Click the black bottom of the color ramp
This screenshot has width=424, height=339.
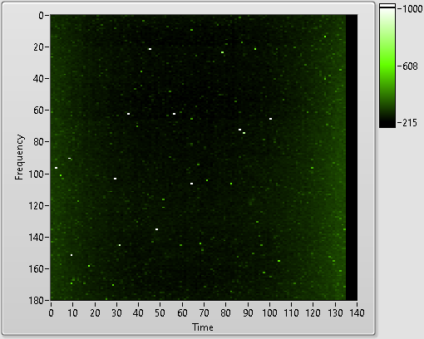click(387, 122)
